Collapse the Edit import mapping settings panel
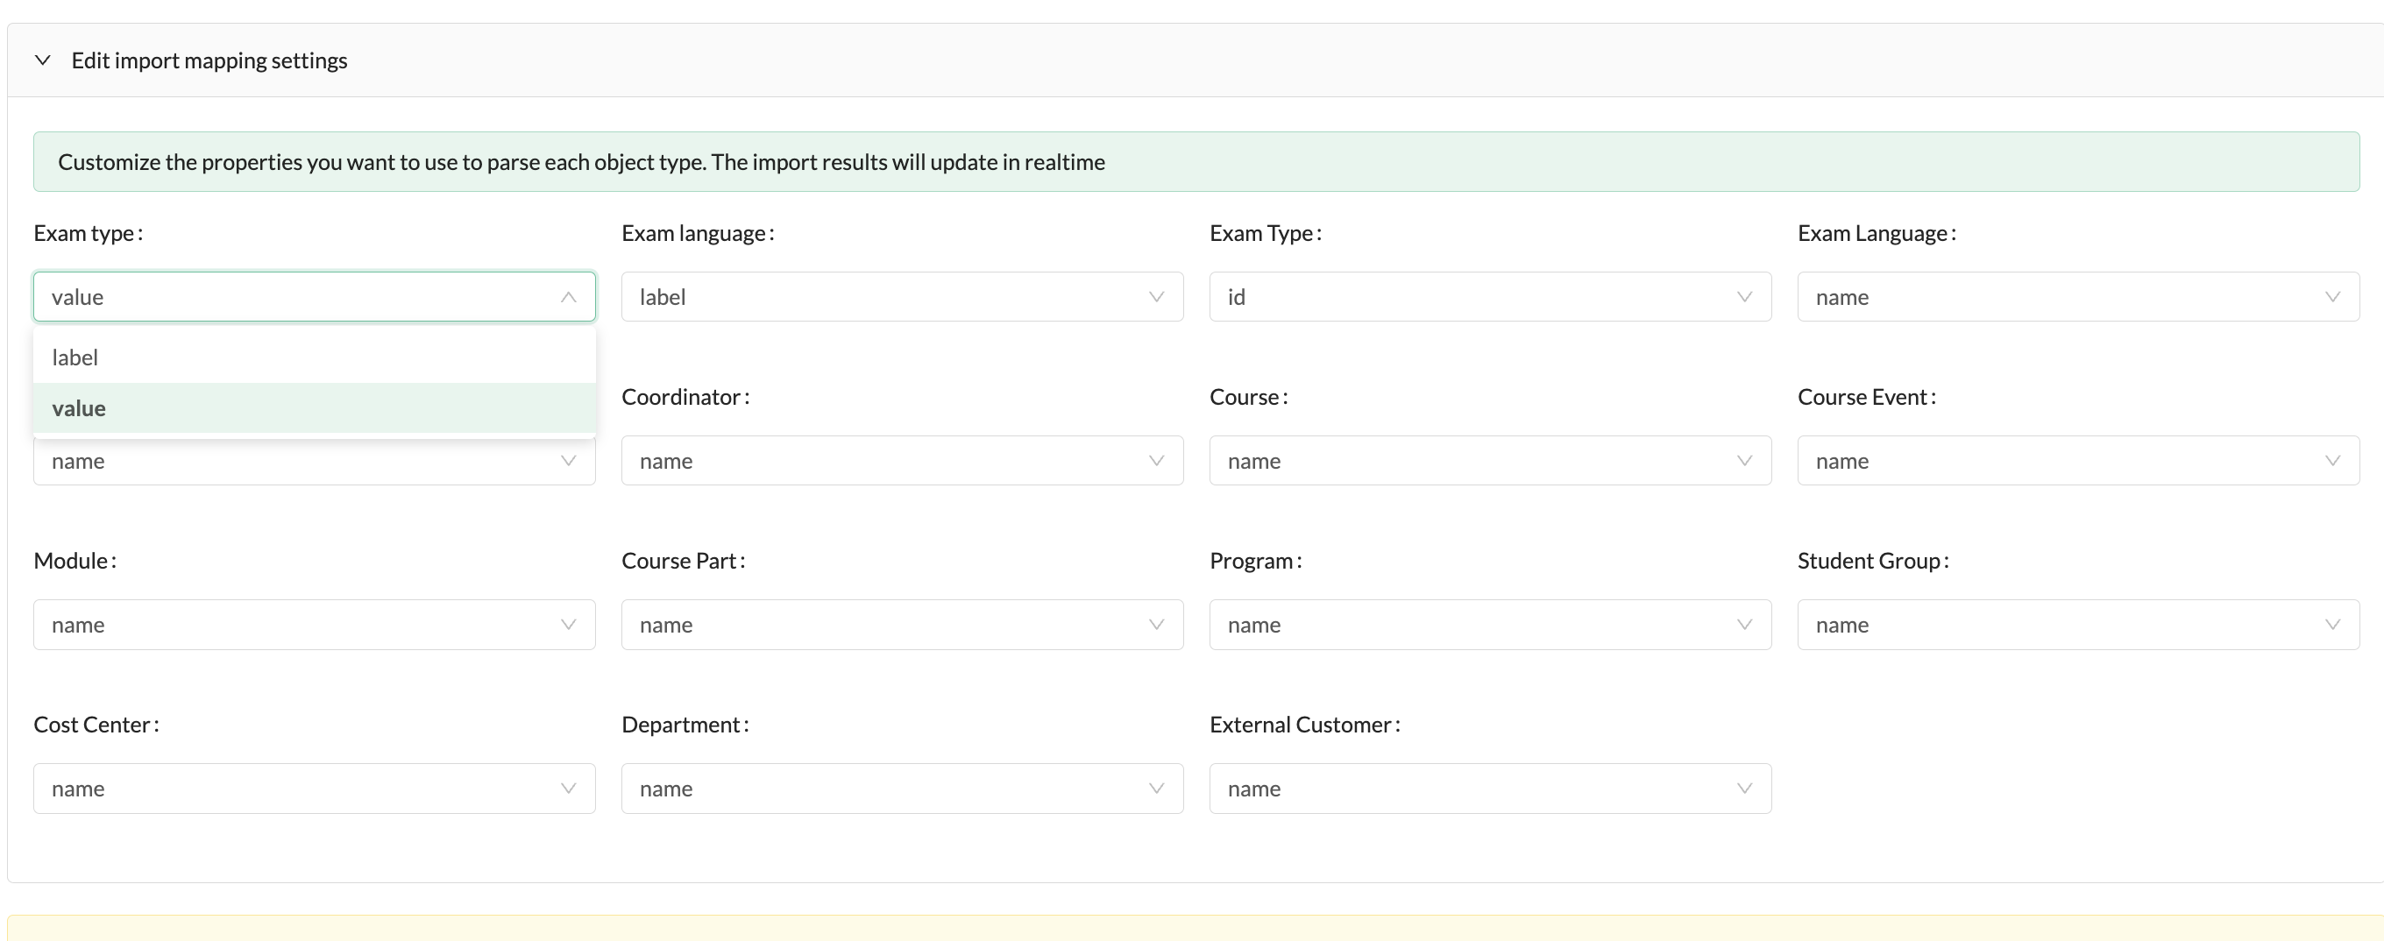Screen dimensions: 2384x941 pos(43,60)
